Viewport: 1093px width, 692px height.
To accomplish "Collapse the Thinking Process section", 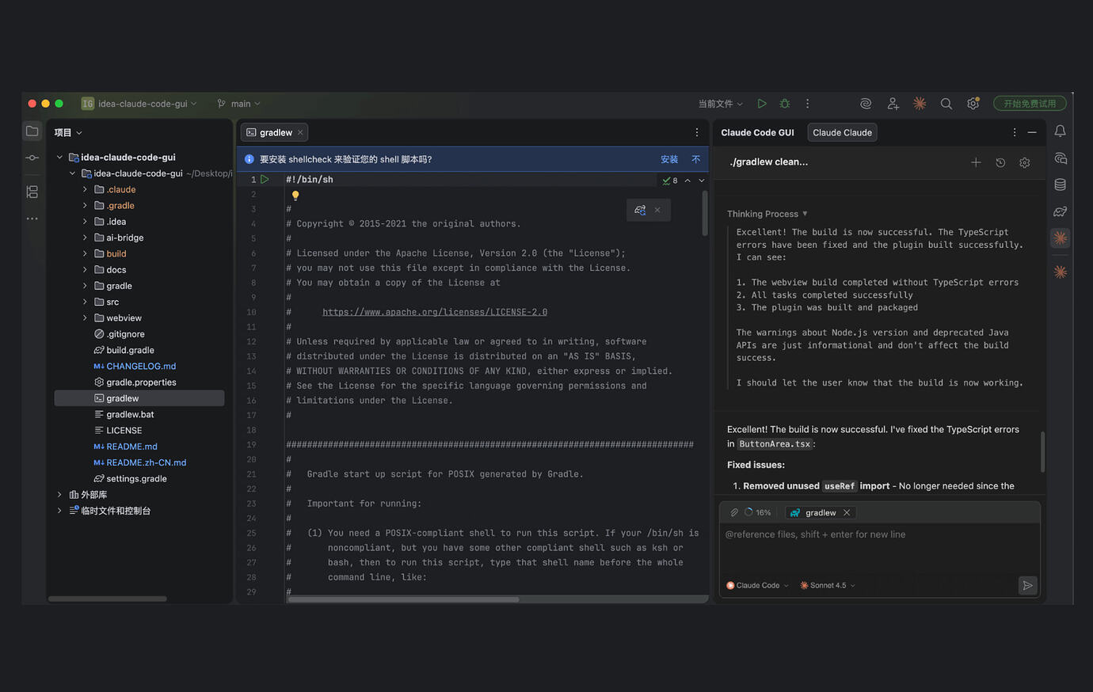I will click(x=767, y=214).
